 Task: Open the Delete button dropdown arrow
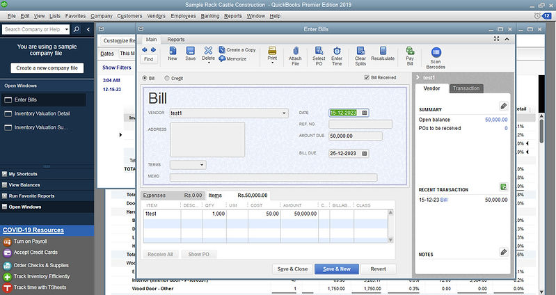pyautogui.click(x=209, y=63)
